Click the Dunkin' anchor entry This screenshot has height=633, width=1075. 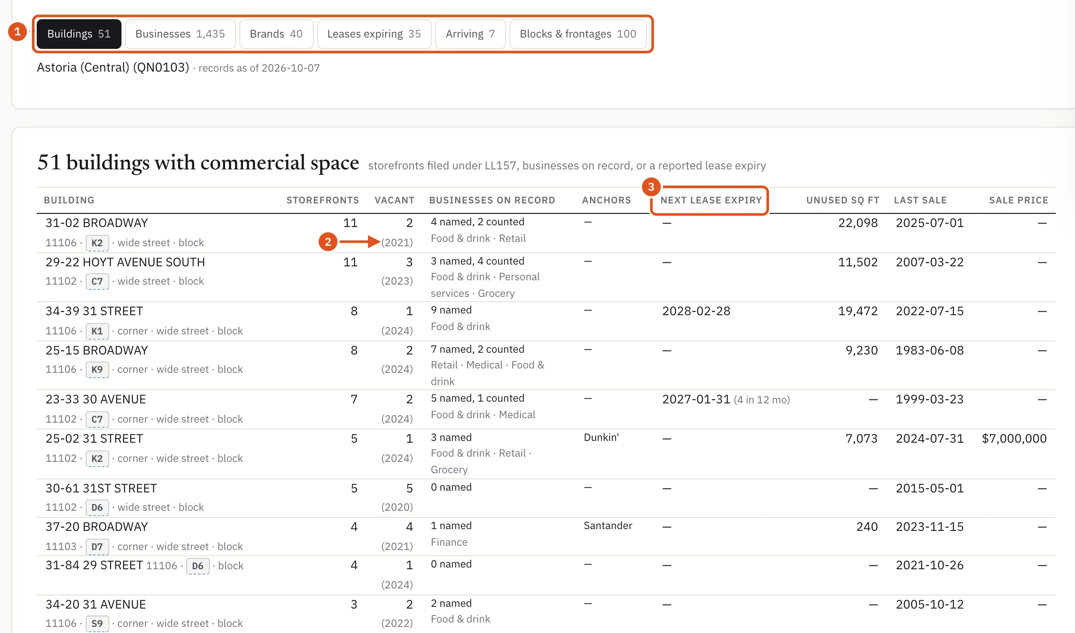click(601, 437)
